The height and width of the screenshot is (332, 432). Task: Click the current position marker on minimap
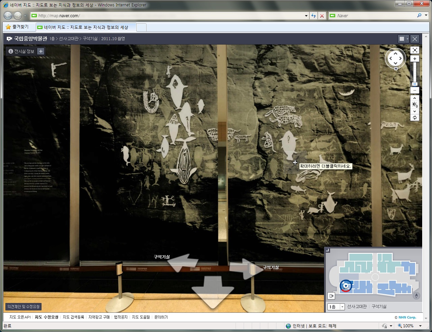pyautogui.click(x=346, y=286)
